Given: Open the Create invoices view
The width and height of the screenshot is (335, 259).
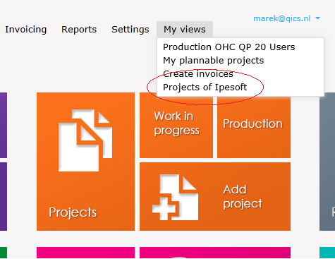Looking at the screenshot, I should coord(198,74).
